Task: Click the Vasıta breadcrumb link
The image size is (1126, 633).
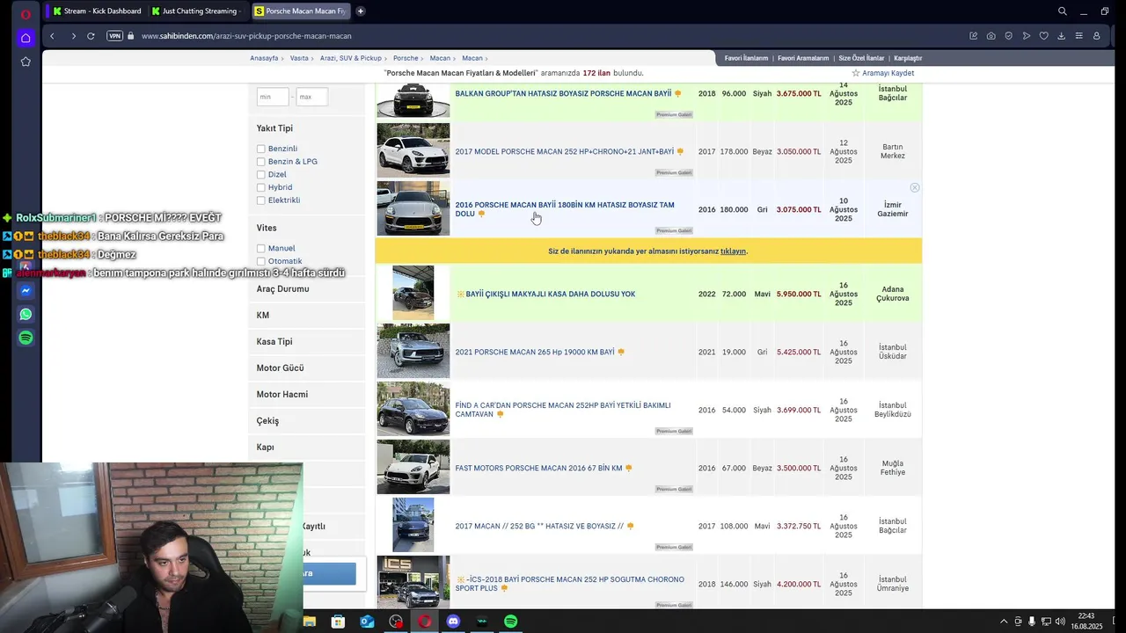Action: click(x=299, y=58)
